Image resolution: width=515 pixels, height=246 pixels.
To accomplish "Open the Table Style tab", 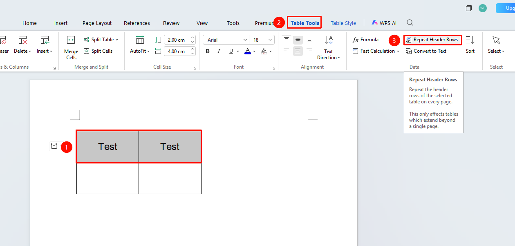I will pyautogui.click(x=343, y=23).
